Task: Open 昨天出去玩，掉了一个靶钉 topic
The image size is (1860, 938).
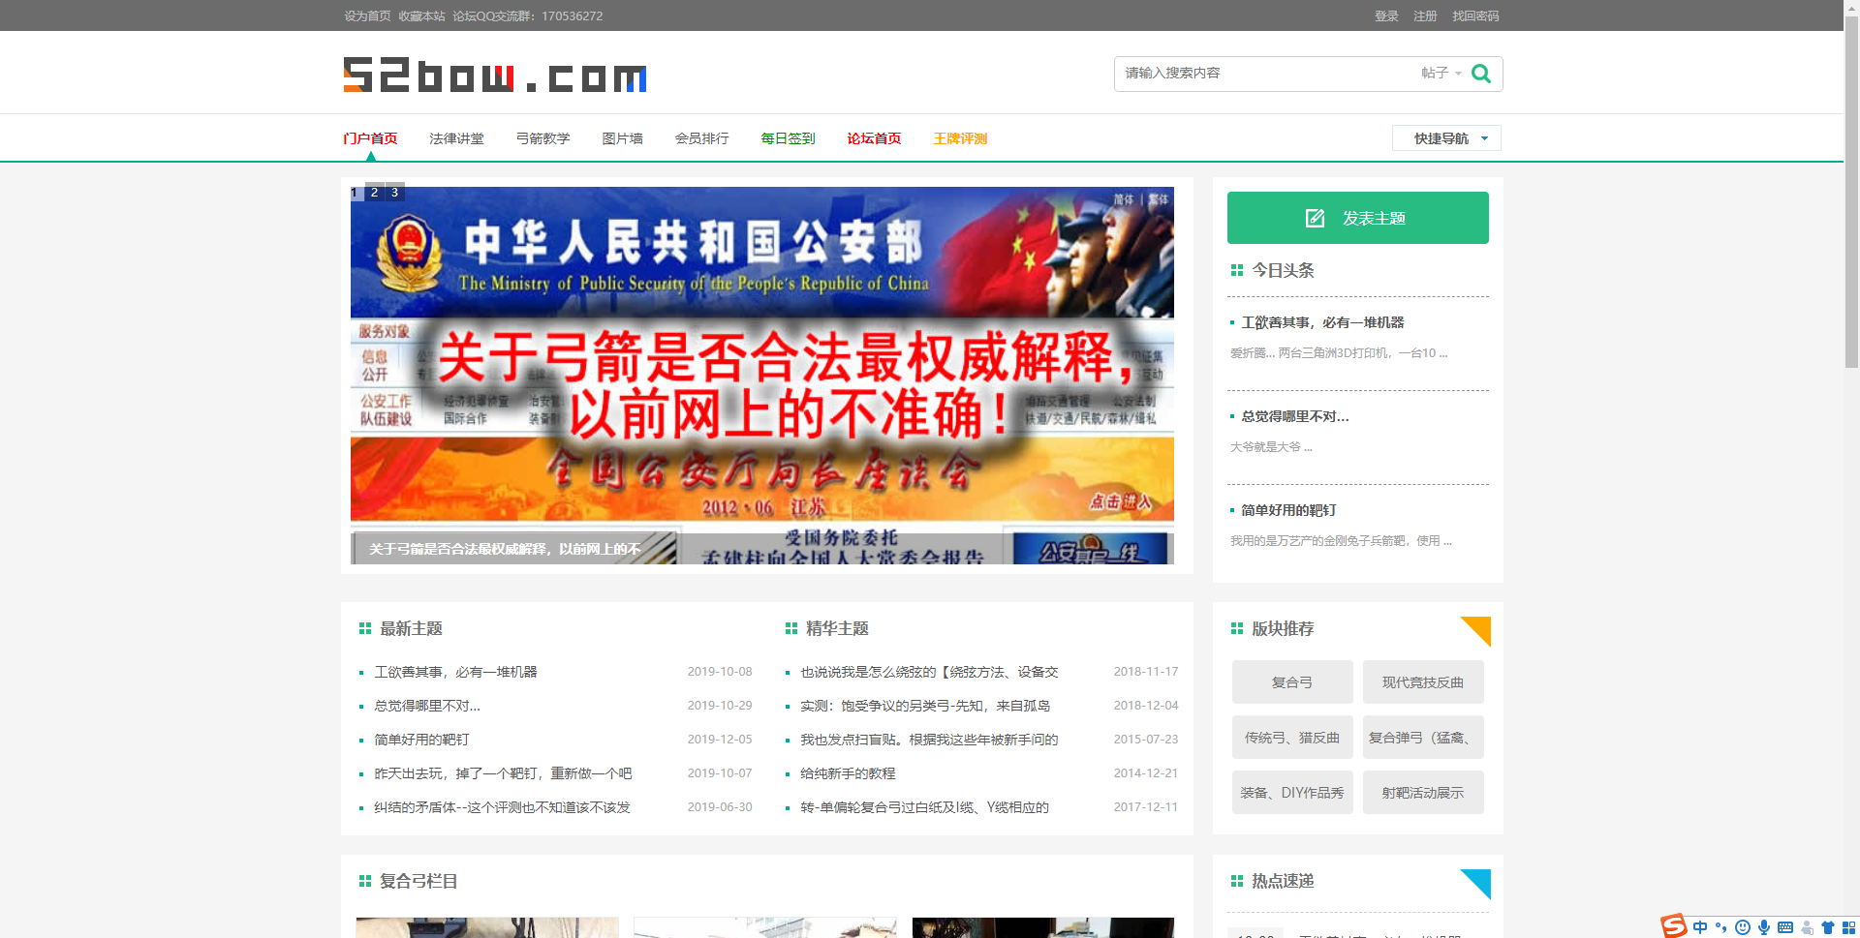Action: coord(503,773)
